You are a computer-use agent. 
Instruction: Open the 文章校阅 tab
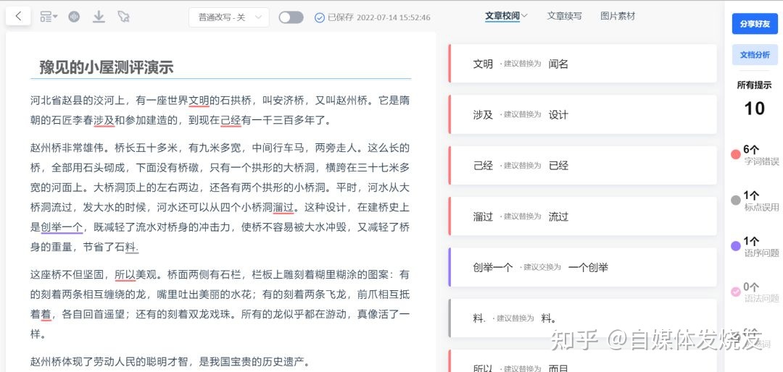pos(502,16)
